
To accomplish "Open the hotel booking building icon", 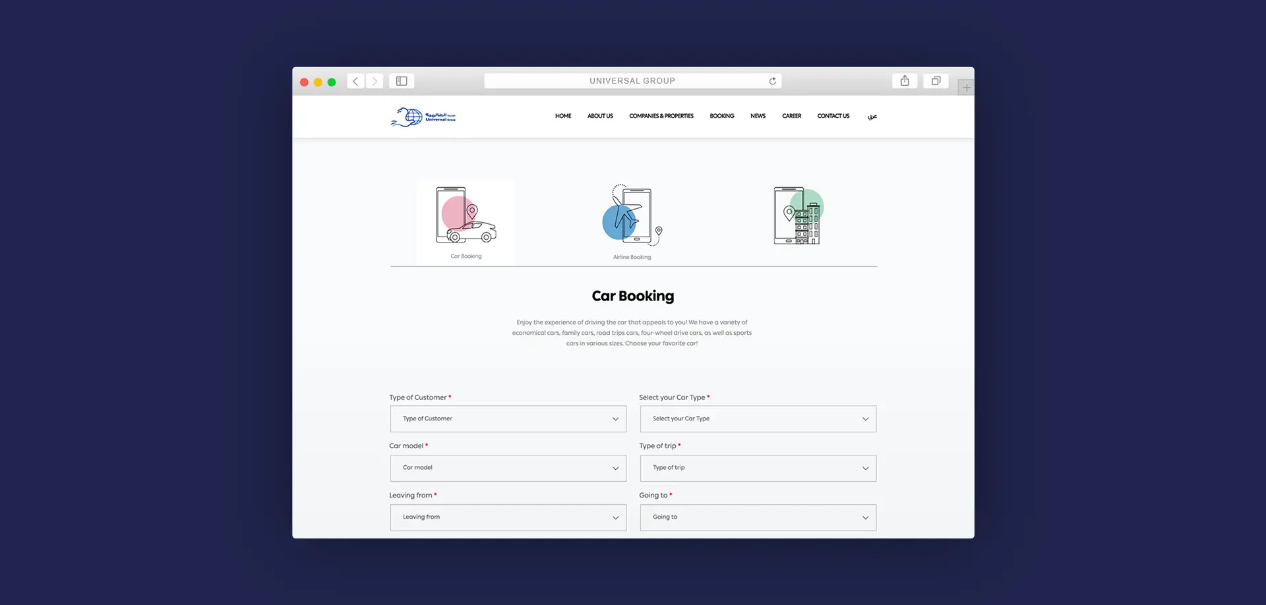I will (x=798, y=216).
